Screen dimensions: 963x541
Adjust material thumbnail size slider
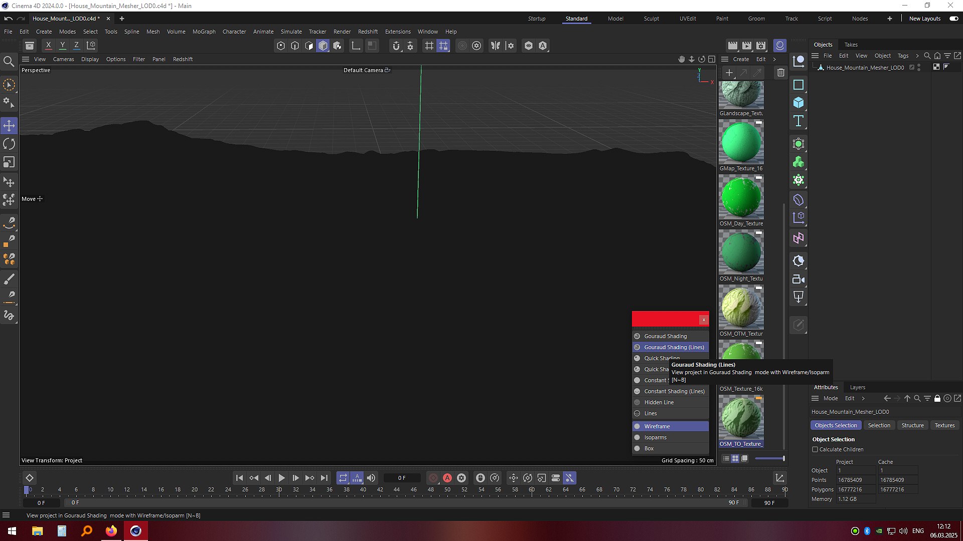click(x=770, y=458)
